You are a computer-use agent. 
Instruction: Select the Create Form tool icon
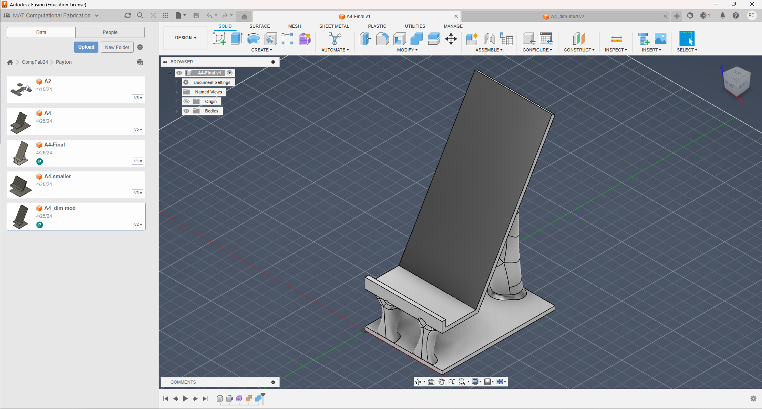(x=305, y=39)
